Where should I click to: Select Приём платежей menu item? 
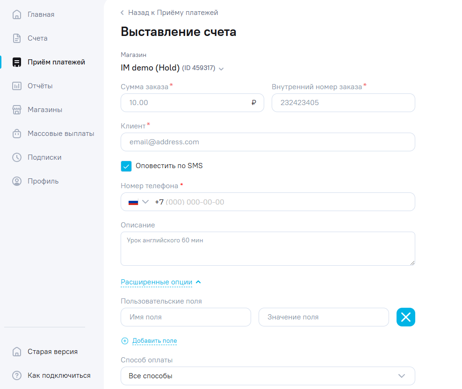pyautogui.click(x=56, y=62)
